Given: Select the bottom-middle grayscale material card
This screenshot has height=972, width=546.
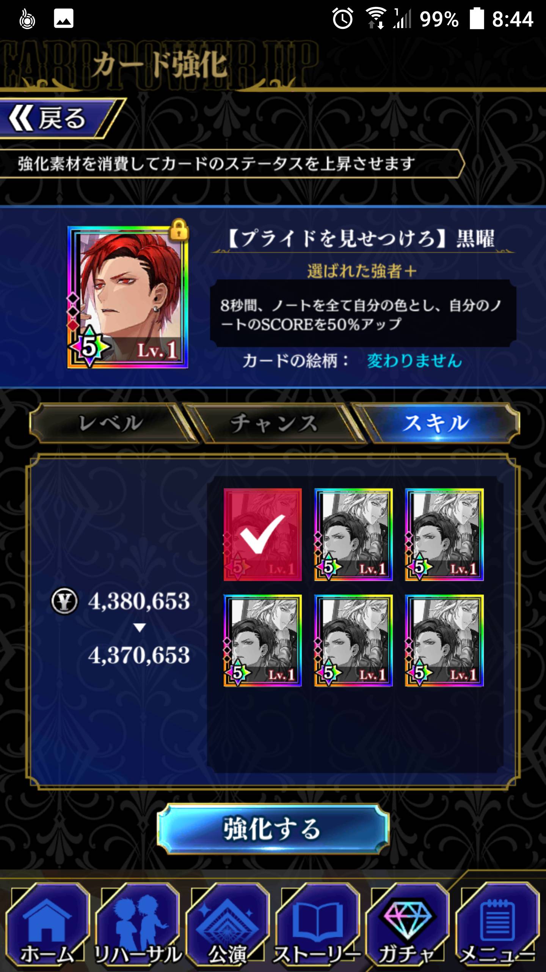Looking at the screenshot, I should click(353, 641).
